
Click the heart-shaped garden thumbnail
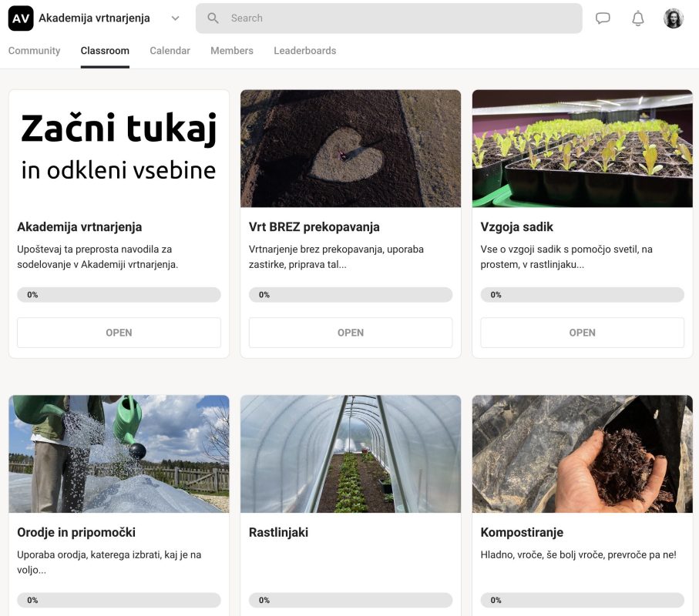coord(351,149)
